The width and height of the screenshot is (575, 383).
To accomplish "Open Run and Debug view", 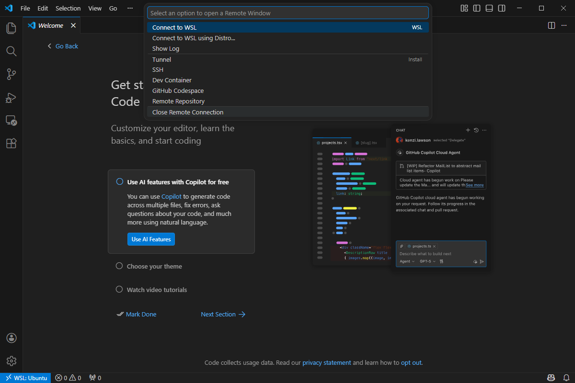I will (11, 97).
